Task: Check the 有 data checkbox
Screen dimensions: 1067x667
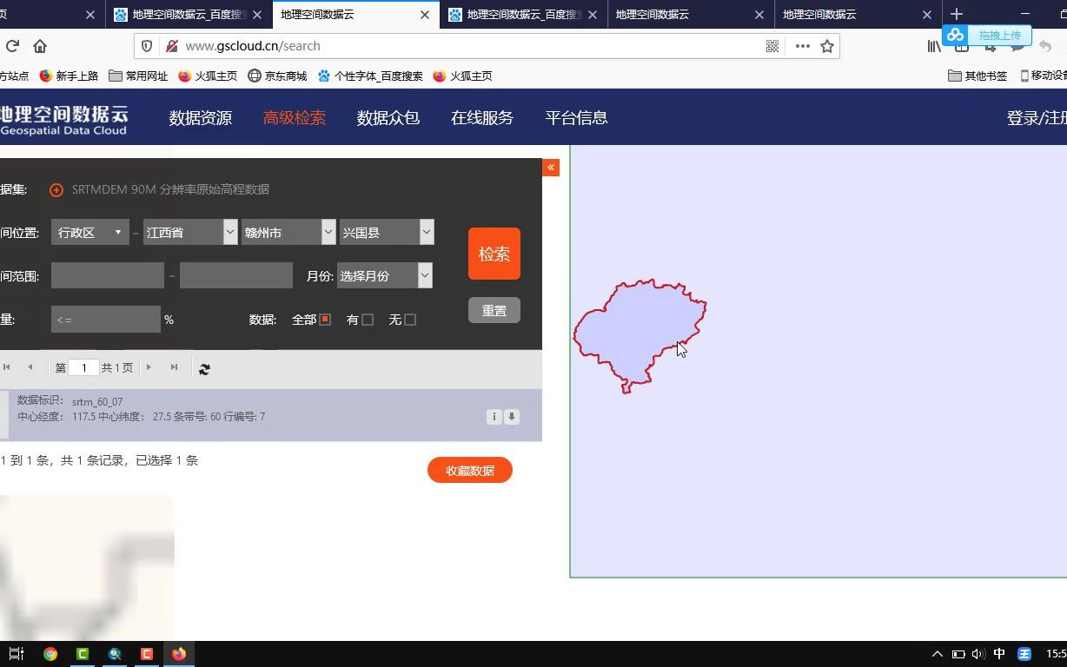Action: (x=366, y=320)
